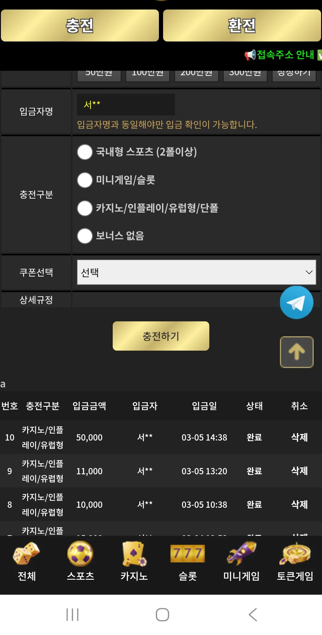The image size is (322, 635).
Task: Open the Telegram support chat icon
Action: [x=296, y=303]
